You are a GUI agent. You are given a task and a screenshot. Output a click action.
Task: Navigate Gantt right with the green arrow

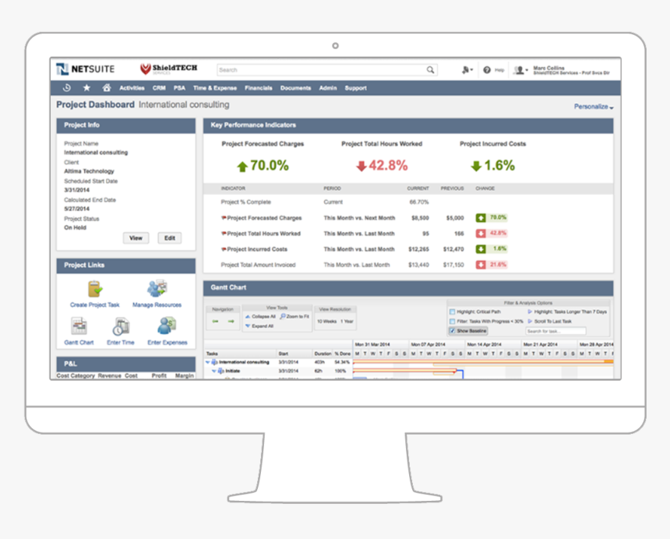pos(231,321)
